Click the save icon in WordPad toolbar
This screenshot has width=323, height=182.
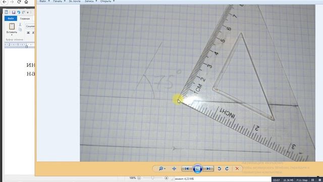14,12
